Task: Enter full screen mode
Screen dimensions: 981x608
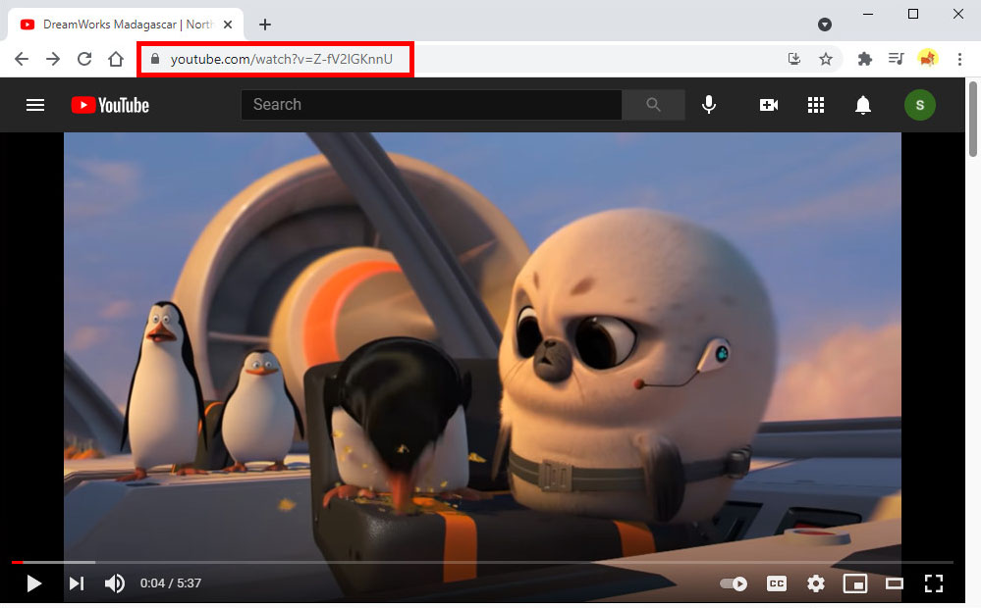Action: pos(934,583)
